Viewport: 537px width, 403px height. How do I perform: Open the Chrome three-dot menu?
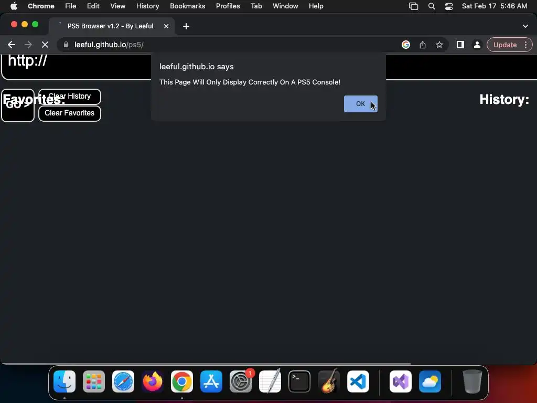pyautogui.click(x=525, y=45)
